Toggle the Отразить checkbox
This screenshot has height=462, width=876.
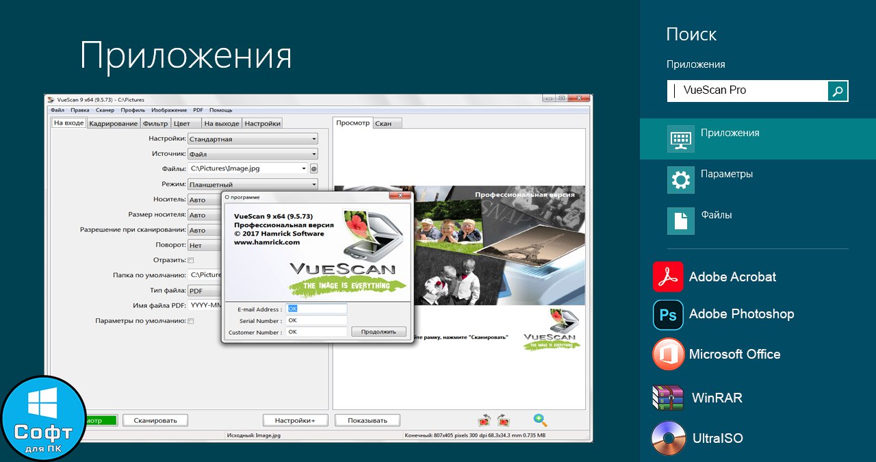191,260
